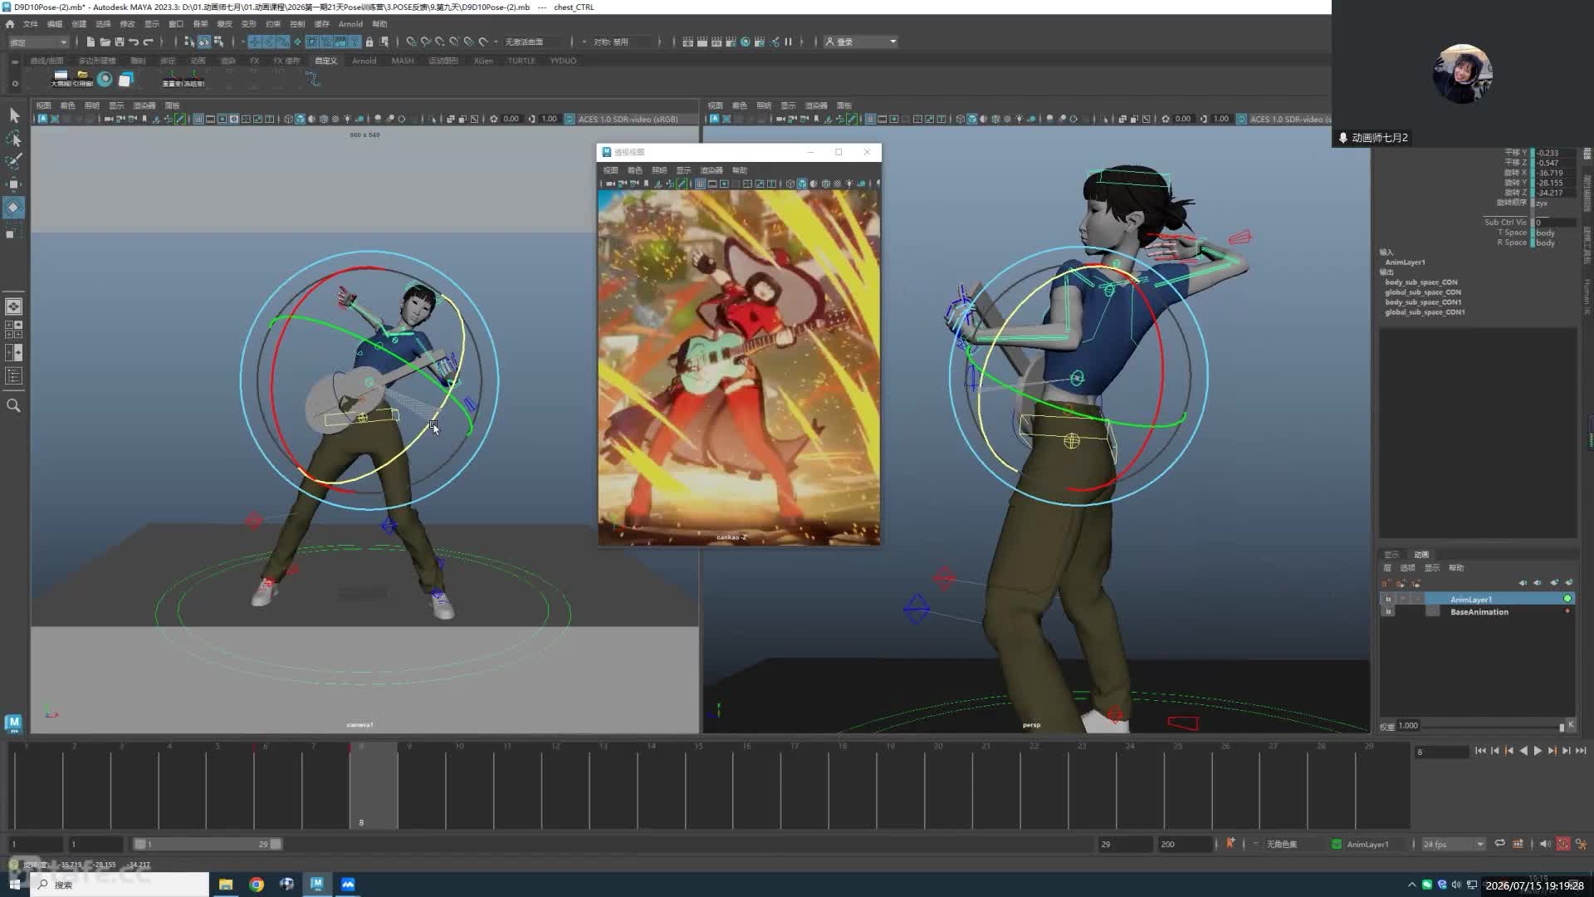Select the BaseAnimation layer
The height and width of the screenshot is (897, 1594).
click(1478, 612)
